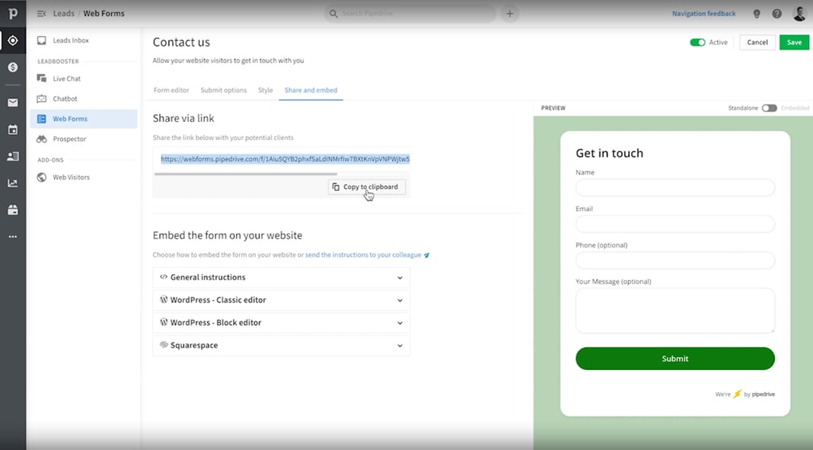
Task: Open the Deals icon in the sidebar
Action: (11, 66)
